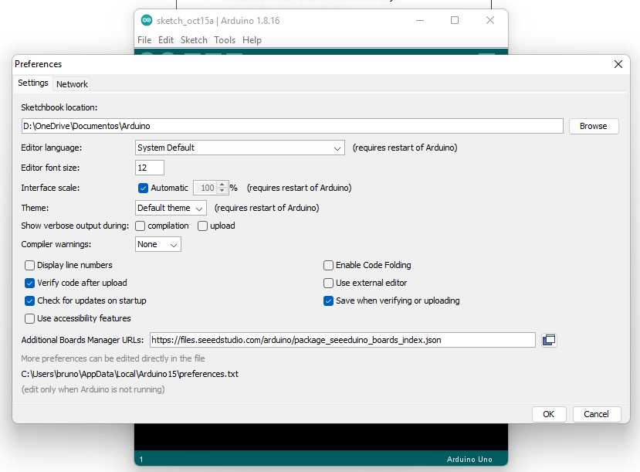Switch to the Network tab

click(x=72, y=84)
